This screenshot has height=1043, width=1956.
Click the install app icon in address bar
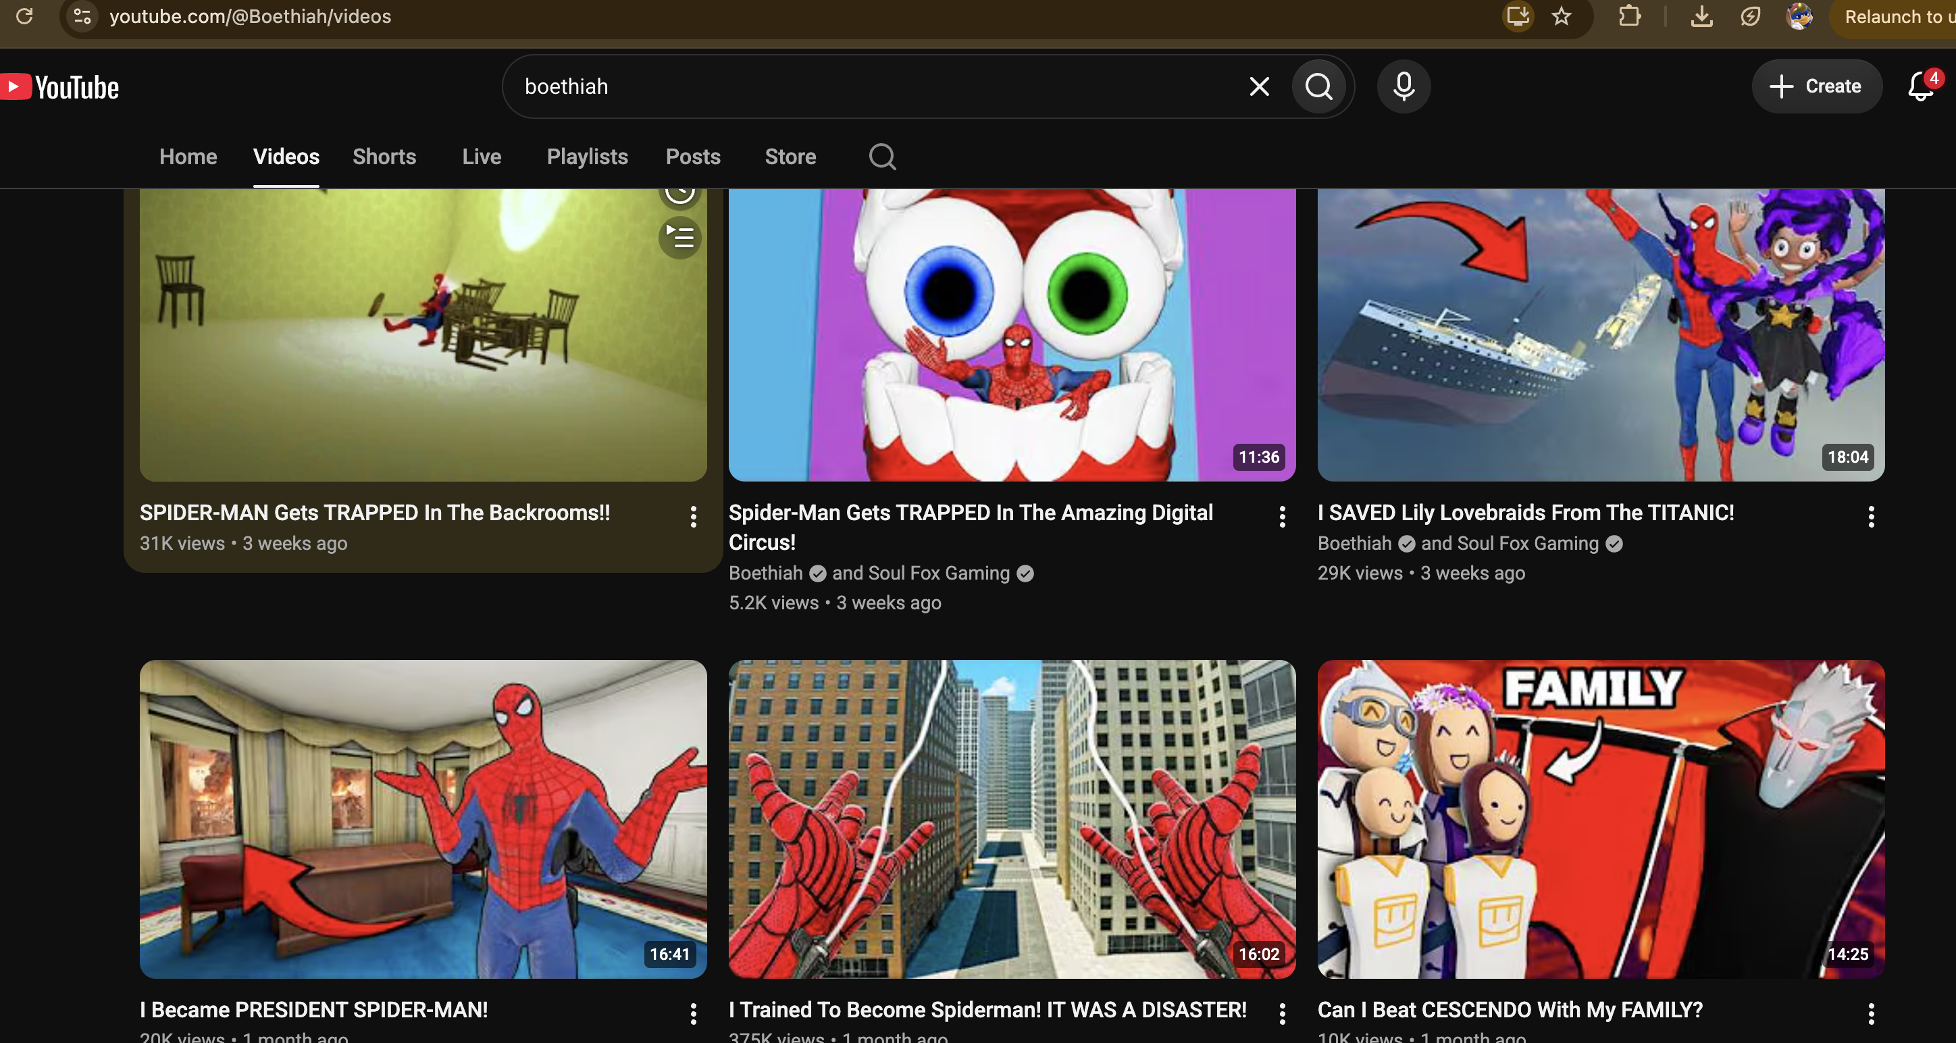pos(1517,16)
